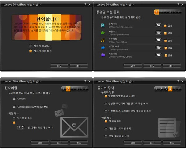Click the path ending in Documents
186x149 pixels.
pyautogui.click(x=120, y=27)
